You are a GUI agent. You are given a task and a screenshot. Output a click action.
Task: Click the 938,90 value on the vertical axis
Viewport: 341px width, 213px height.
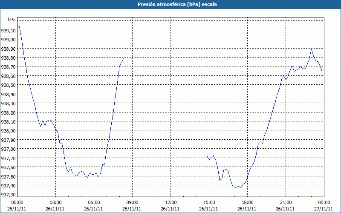coord(8,49)
